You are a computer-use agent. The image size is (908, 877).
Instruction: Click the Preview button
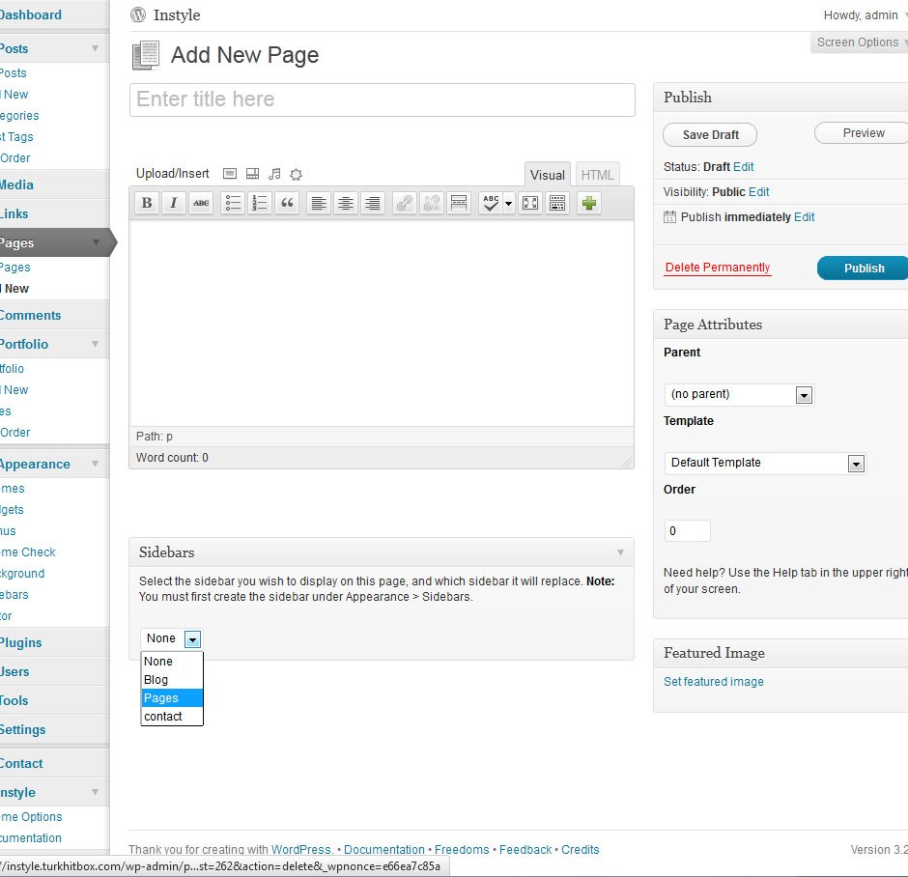(x=863, y=133)
